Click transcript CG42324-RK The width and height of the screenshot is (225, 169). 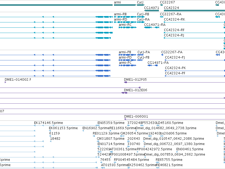click(194, 22)
